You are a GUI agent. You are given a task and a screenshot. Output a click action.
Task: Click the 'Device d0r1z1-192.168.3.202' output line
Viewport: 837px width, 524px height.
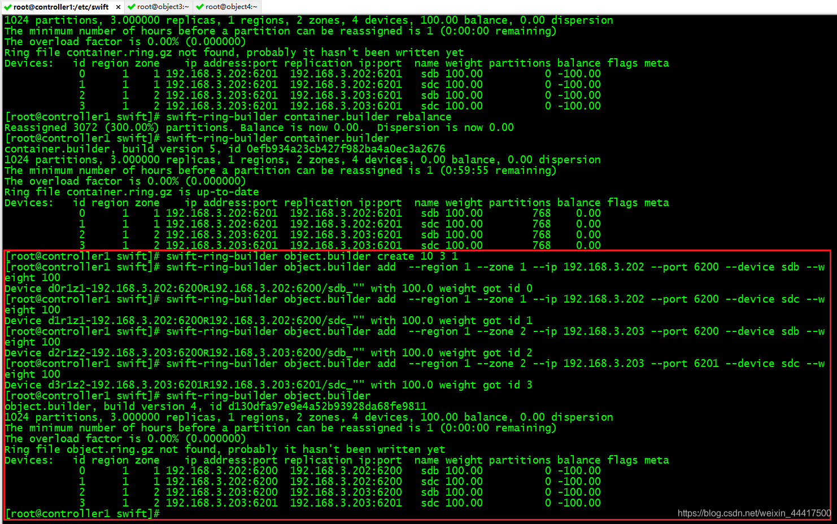[x=268, y=289]
